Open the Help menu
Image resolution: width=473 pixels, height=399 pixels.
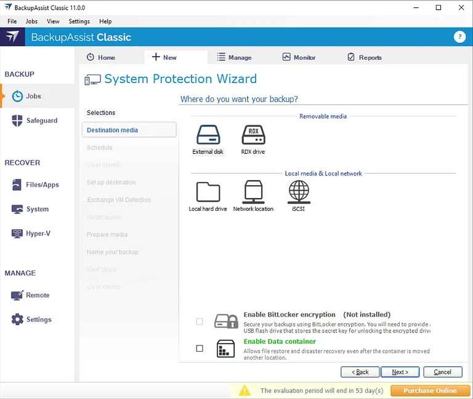tap(105, 22)
